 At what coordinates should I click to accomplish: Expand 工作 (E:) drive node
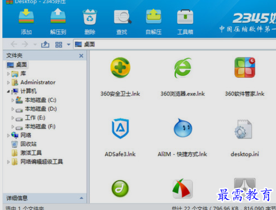(12, 117)
